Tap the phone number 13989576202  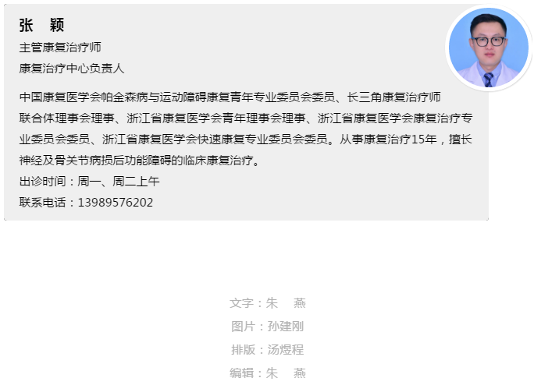(116, 203)
